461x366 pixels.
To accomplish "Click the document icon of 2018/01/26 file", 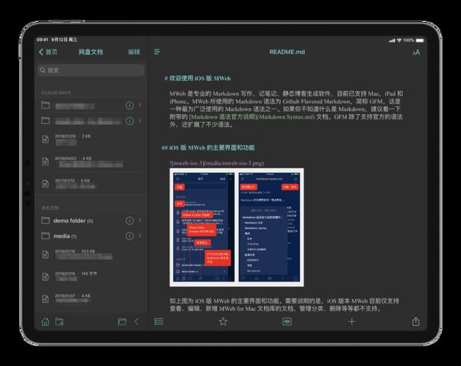I will 45,139.
